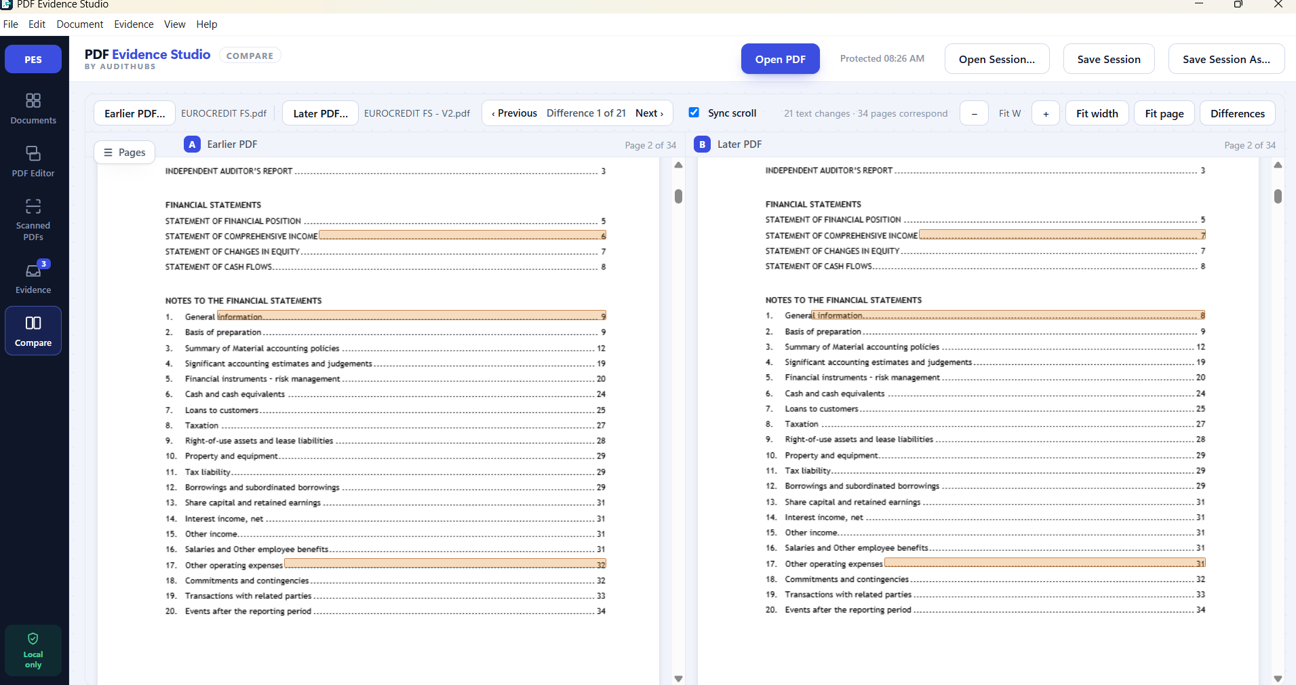The image size is (1296, 685).
Task: Click 'Page 2 of 34' in Earlier PDF header
Action: pos(650,145)
